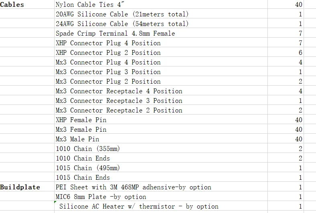The image size is (316, 213).
Task: Click the PEI Sheet with 3M adhesive cell
Action: click(x=133, y=187)
